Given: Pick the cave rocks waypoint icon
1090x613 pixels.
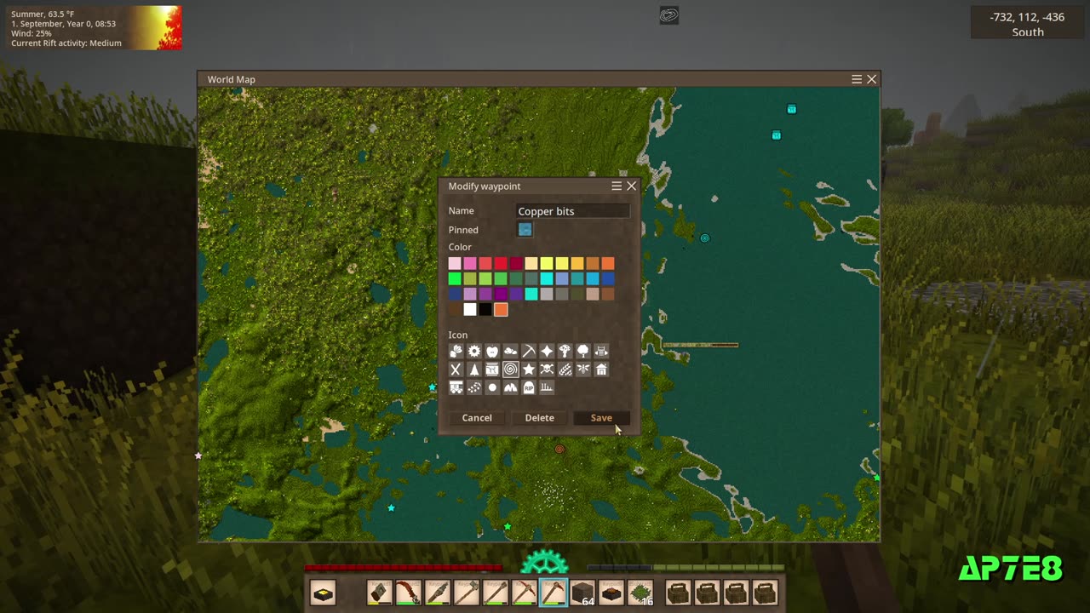Looking at the screenshot, I should pos(510,387).
